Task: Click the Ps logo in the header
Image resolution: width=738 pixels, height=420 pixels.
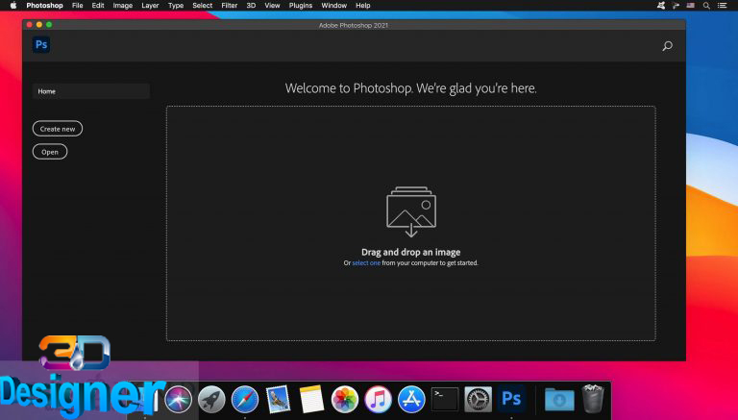Action: point(41,45)
